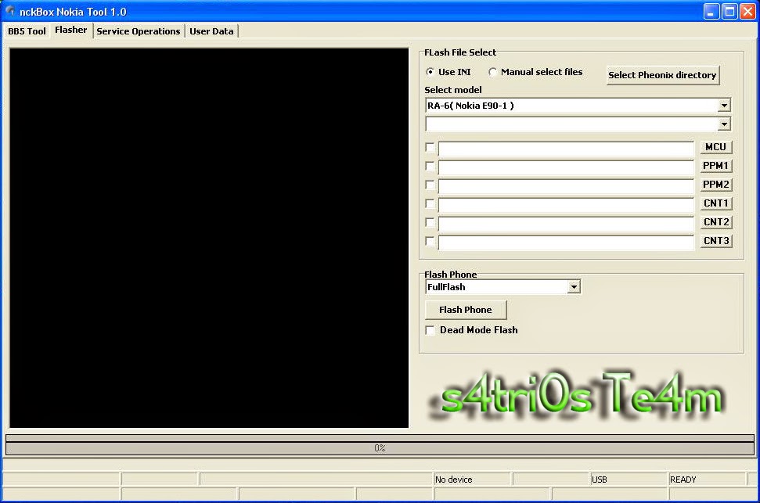The image size is (760, 503).
Task: Hit the CNT3 browse button
Action: [716, 241]
